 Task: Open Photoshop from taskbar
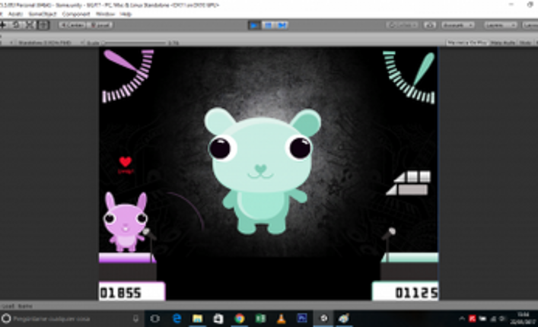(x=302, y=319)
